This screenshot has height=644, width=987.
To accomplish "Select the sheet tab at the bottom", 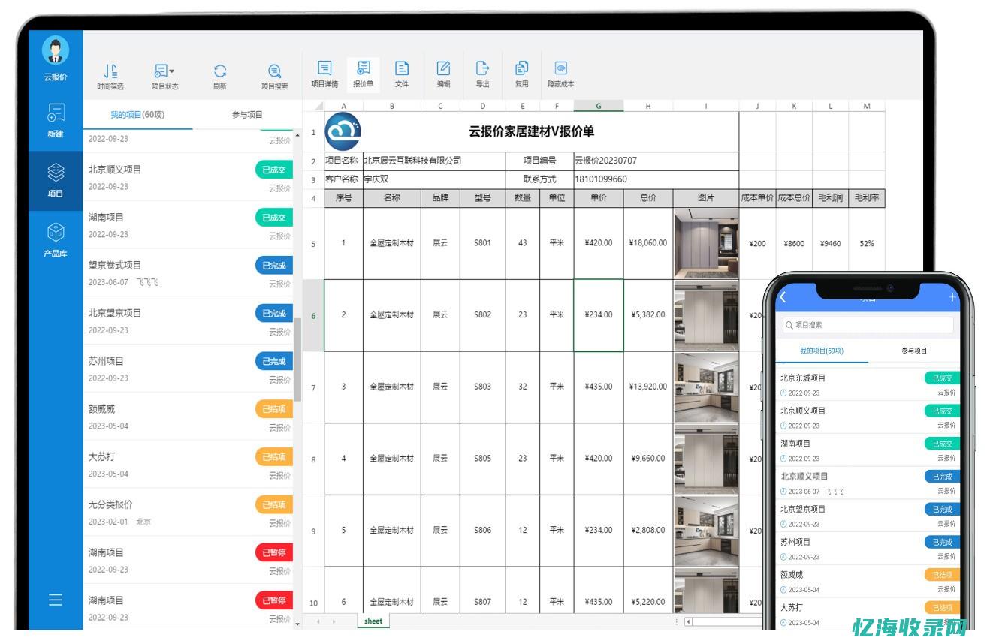I will [373, 621].
